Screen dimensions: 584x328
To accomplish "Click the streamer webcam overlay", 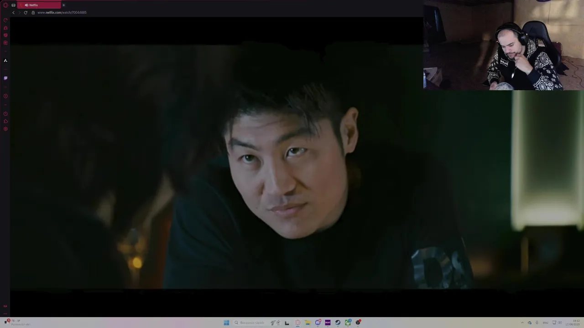I will [x=504, y=45].
